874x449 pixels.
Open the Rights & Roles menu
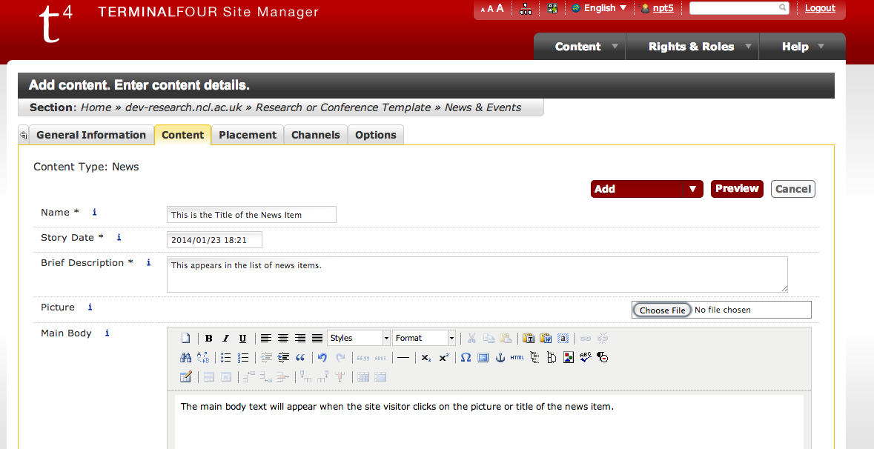692,47
